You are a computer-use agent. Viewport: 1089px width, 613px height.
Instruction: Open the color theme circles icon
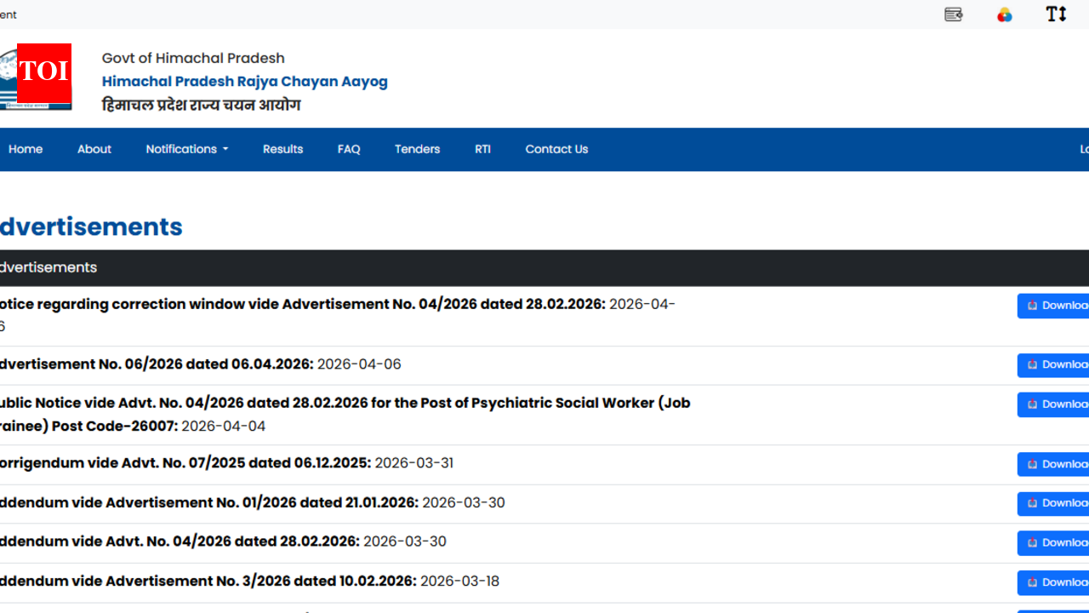tap(1005, 14)
